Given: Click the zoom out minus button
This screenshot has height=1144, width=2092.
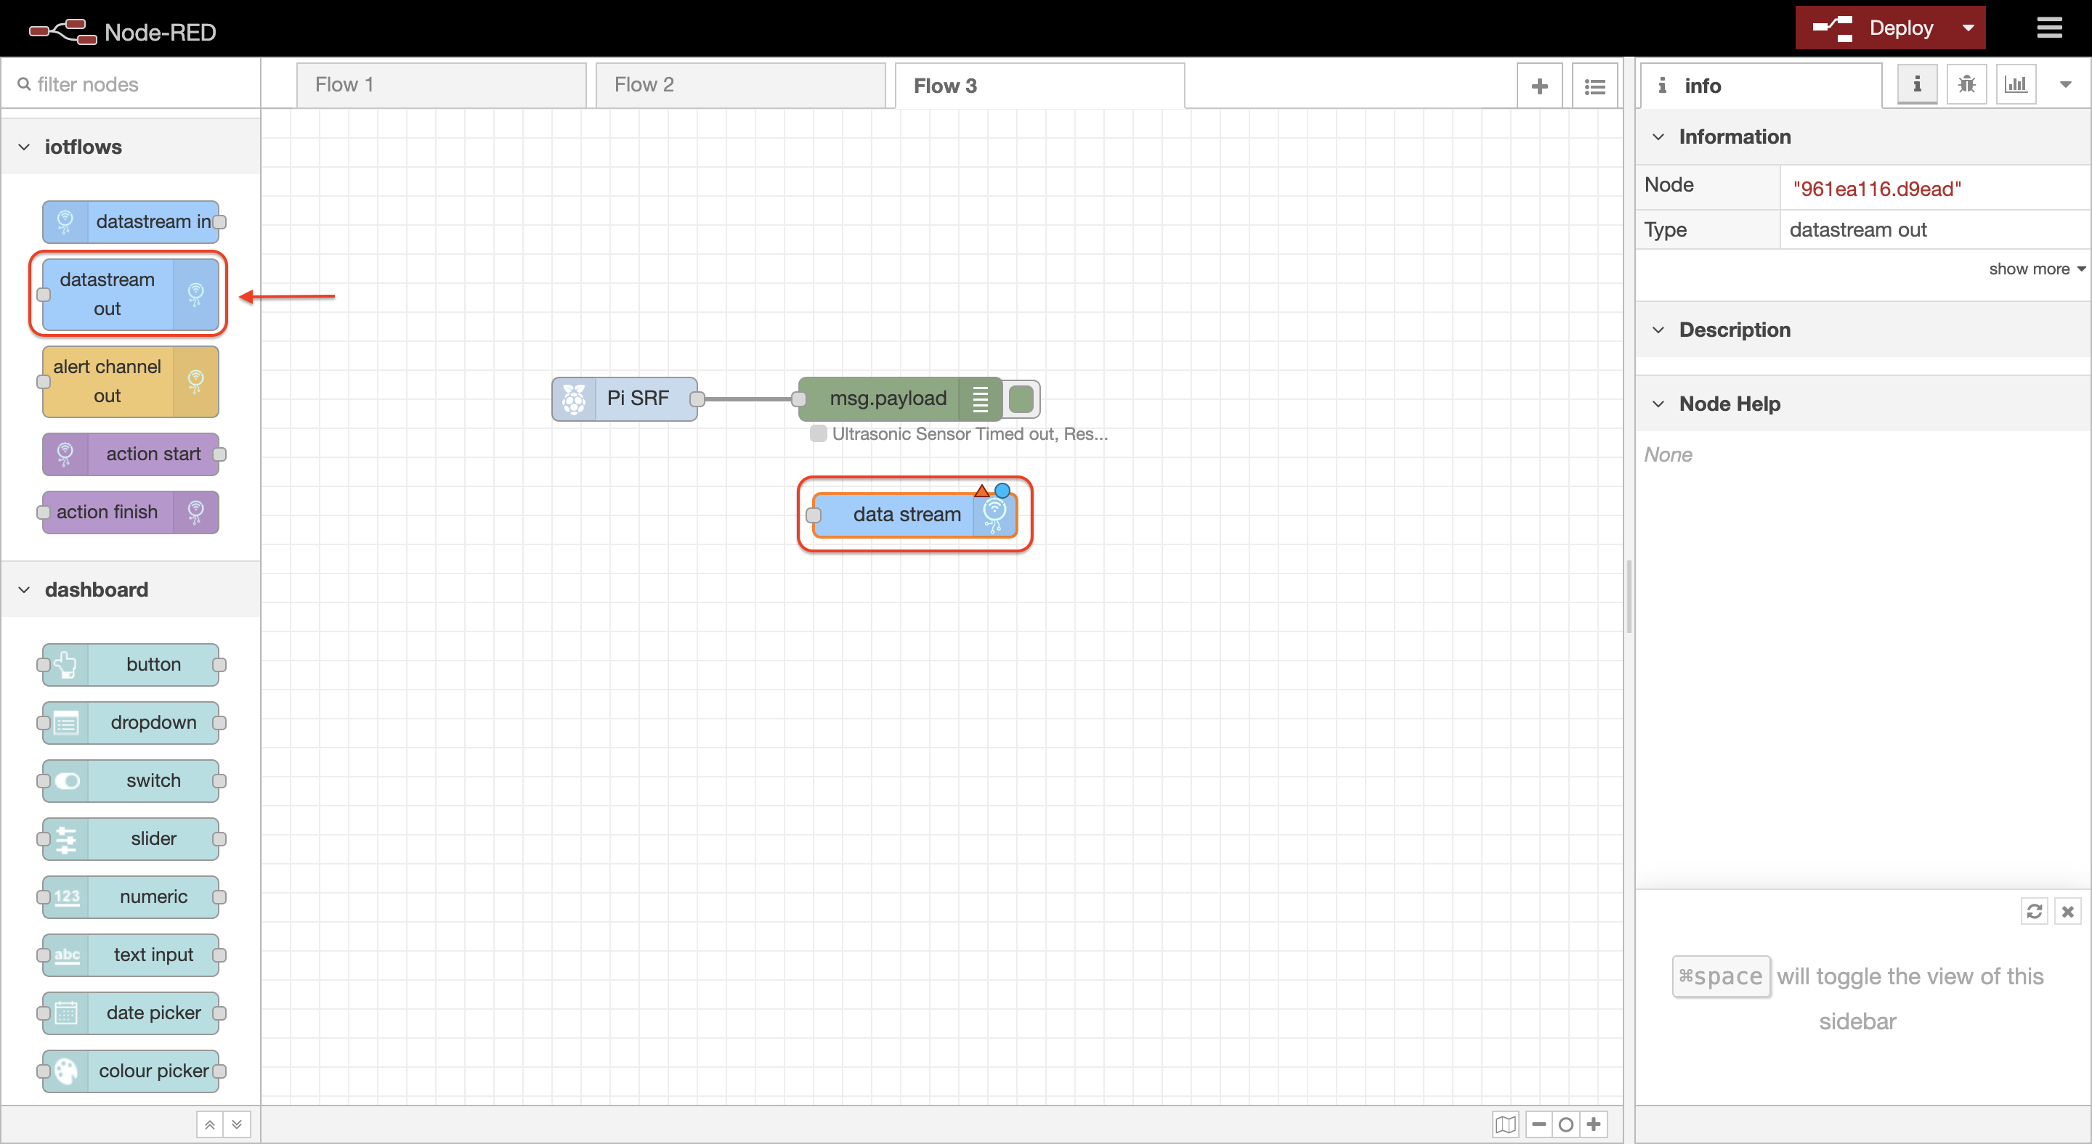Looking at the screenshot, I should [x=1539, y=1124].
